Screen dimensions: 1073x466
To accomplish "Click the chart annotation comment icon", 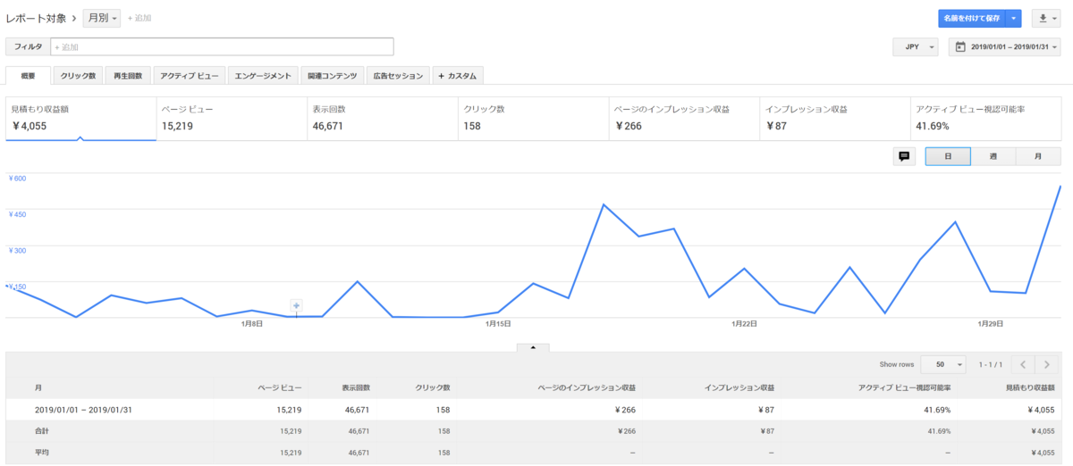I will click(x=904, y=156).
